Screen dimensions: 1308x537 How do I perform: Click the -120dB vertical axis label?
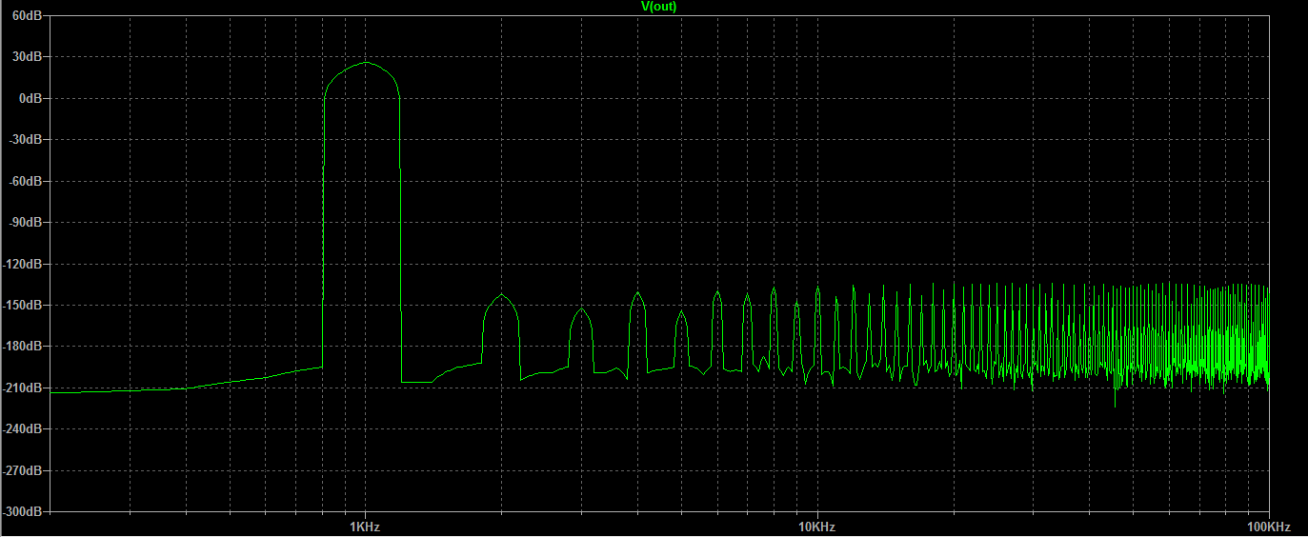pos(21,264)
